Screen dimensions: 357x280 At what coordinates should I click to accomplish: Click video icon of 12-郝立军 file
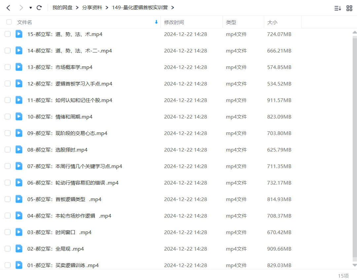19,83
